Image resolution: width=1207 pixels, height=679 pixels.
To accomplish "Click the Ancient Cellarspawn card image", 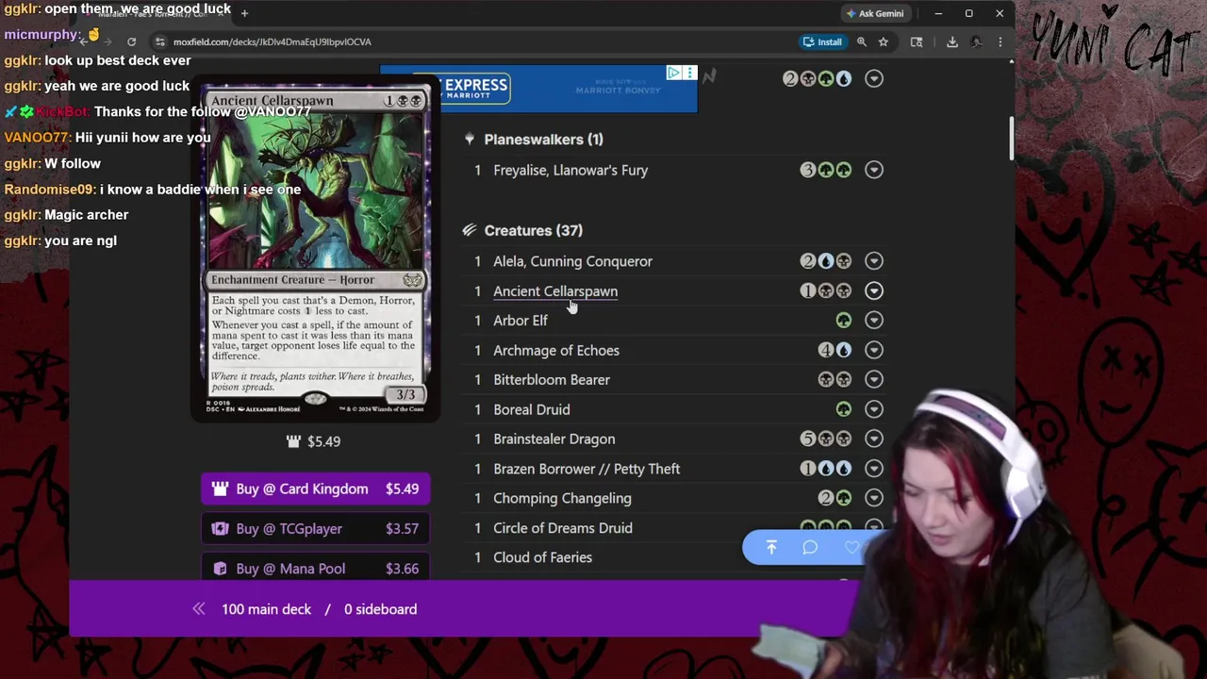I will (315, 250).
